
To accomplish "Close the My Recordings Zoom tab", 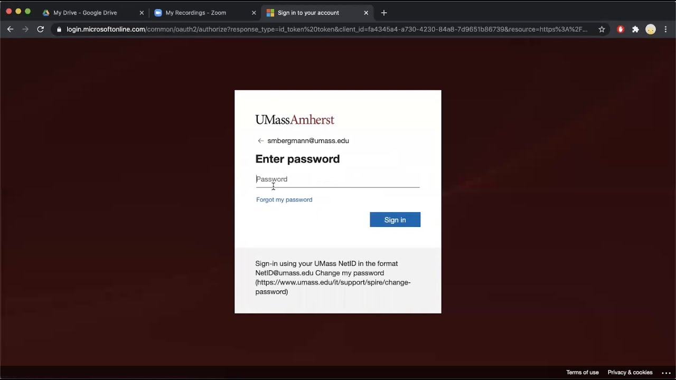I will 253,13.
